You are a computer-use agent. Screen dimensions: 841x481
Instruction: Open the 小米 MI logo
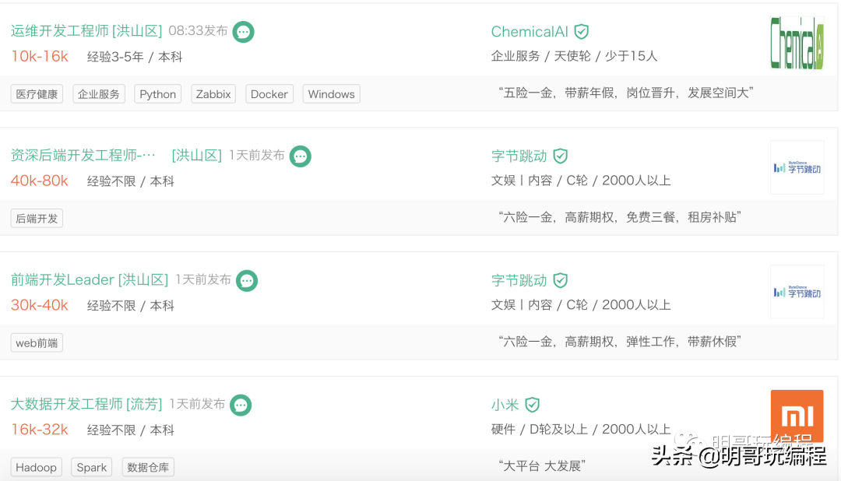797,416
